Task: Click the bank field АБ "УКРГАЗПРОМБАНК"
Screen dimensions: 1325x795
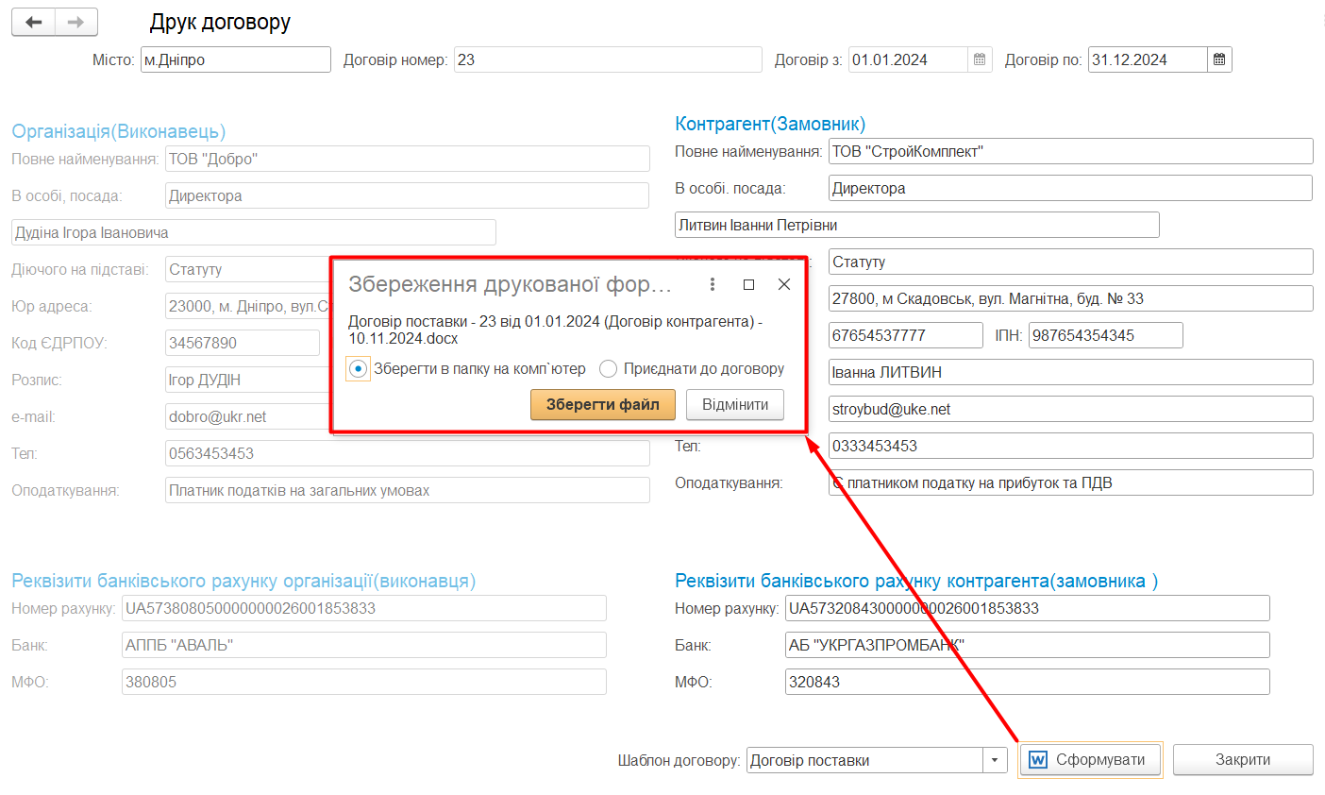Action: [1028, 645]
